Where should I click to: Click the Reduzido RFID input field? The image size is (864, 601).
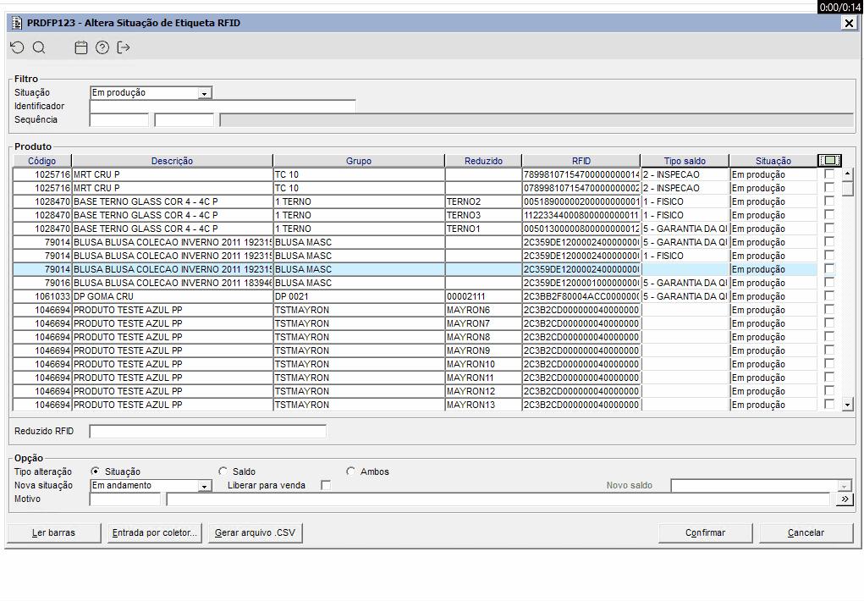point(207,431)
